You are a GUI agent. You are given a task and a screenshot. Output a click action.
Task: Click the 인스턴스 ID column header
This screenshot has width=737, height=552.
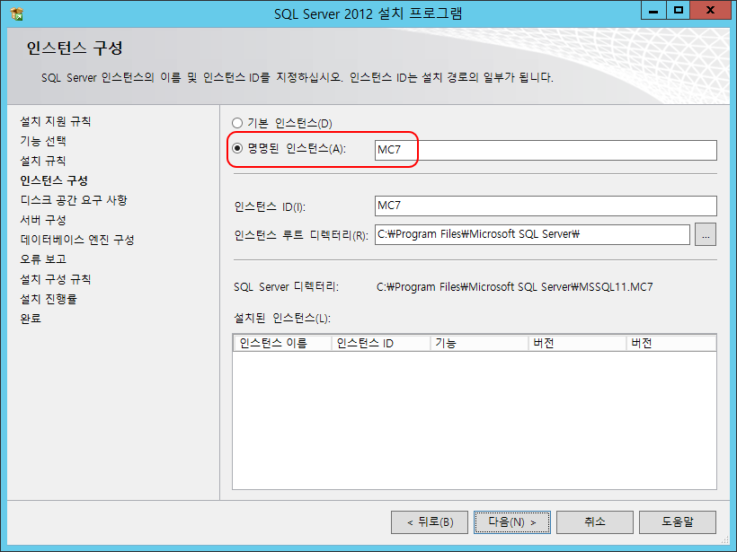[x=381, y=343]
